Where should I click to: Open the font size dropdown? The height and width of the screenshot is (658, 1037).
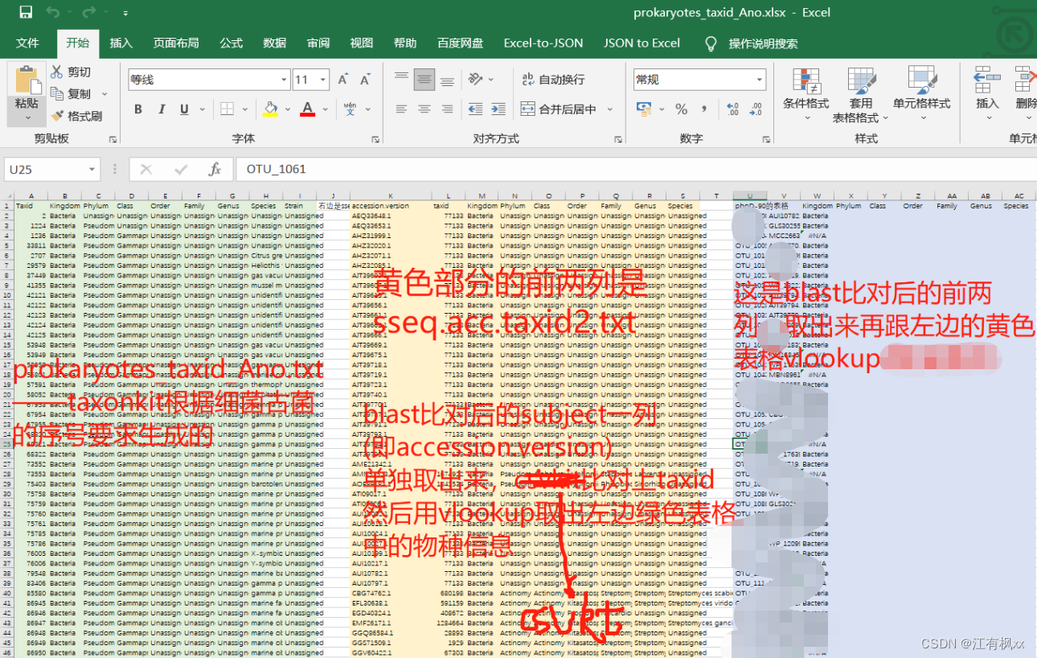pyautogui.click(x=323, y=80)
